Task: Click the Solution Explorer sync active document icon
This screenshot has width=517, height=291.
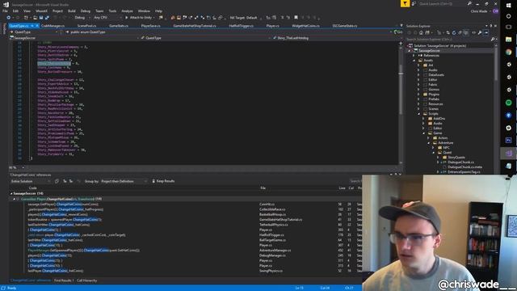Action: click(448, 32)
